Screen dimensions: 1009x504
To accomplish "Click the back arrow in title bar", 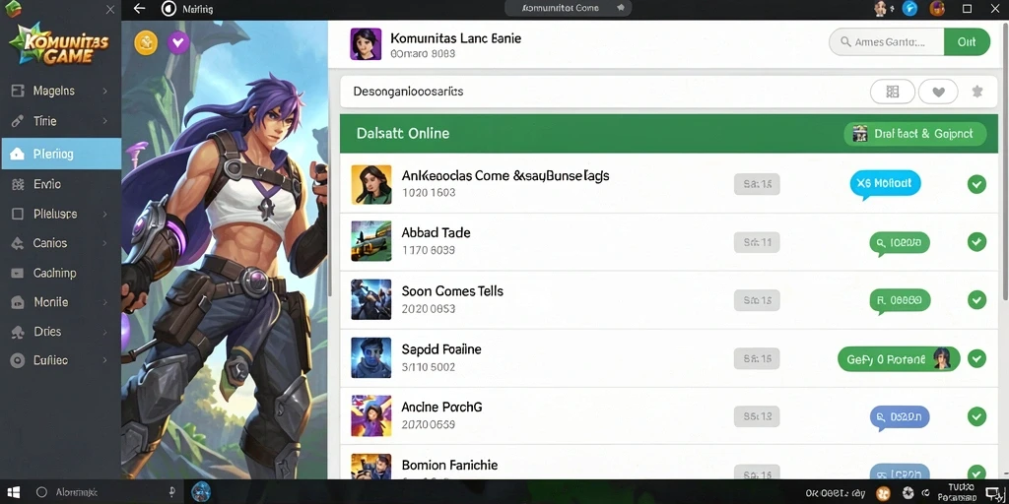I will coord(139,8).
